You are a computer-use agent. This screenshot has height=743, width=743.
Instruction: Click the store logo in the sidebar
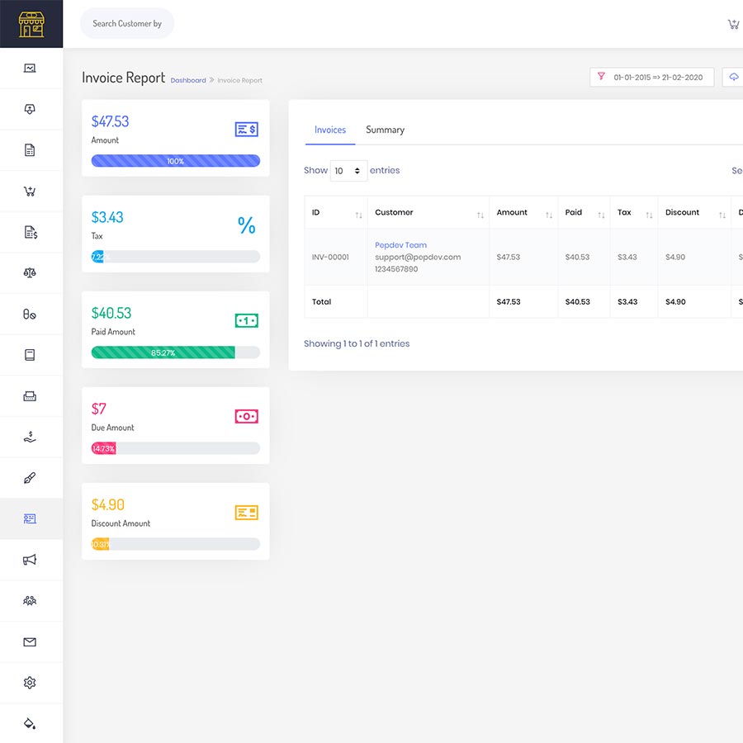point(31,24)
